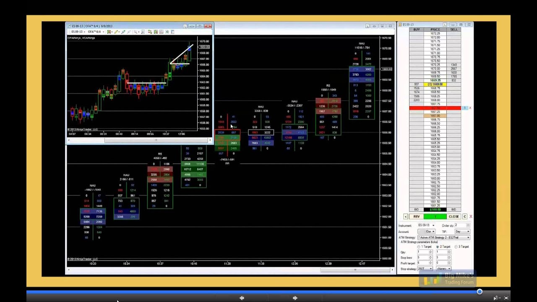Image resolution: width=537 pixels, height=302 pixels.
Task: Cancel the working order with X beside red row
Action: (x=470, y=108)
